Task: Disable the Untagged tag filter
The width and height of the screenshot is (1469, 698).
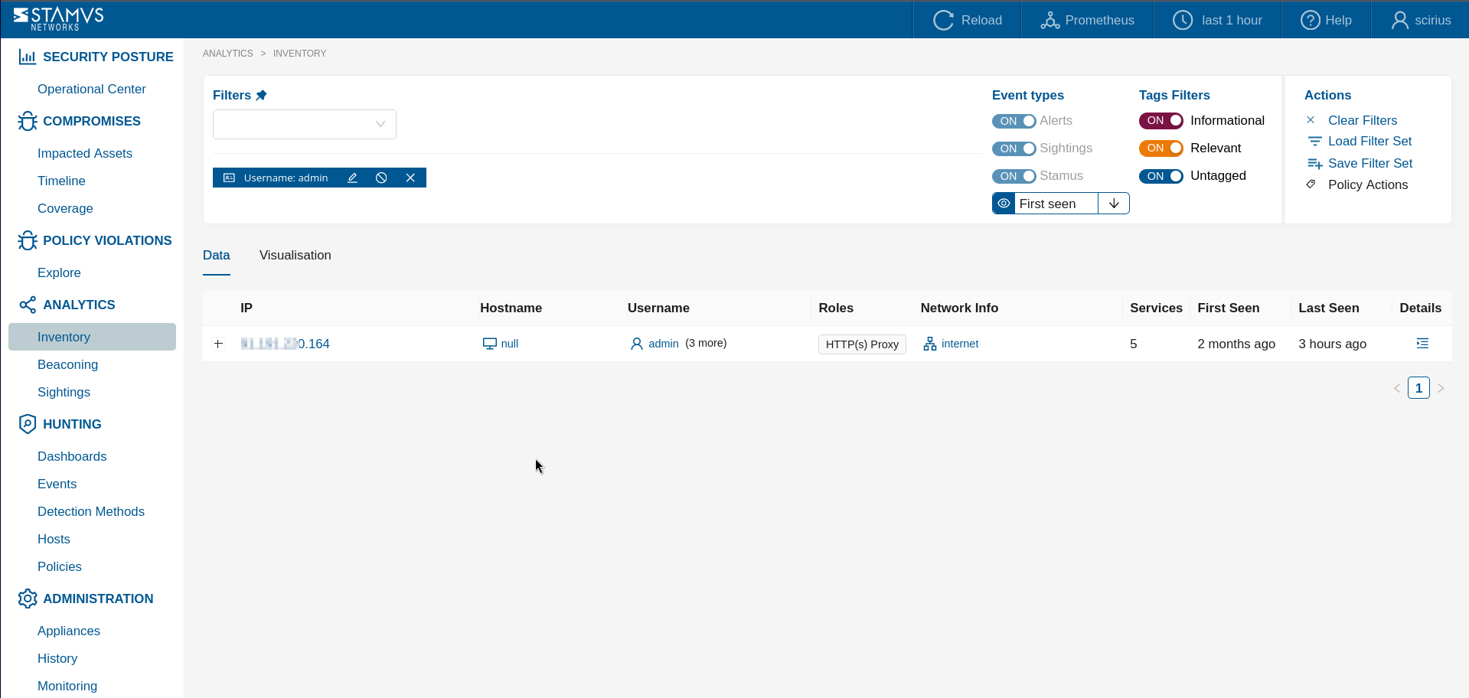Action: (1161, 176)
